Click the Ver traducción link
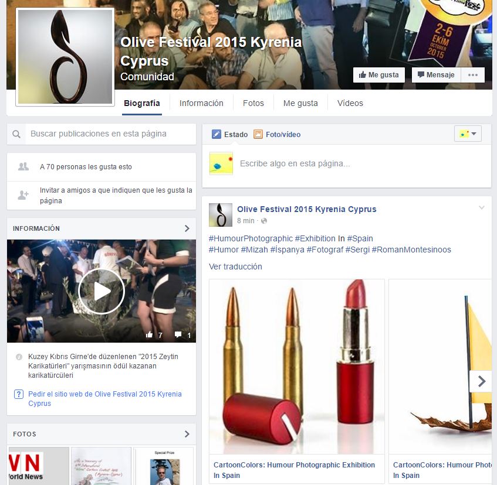Image resolution: width=497 pixels, height=485 pixels. pyautogui.click(x=235, y=267)
